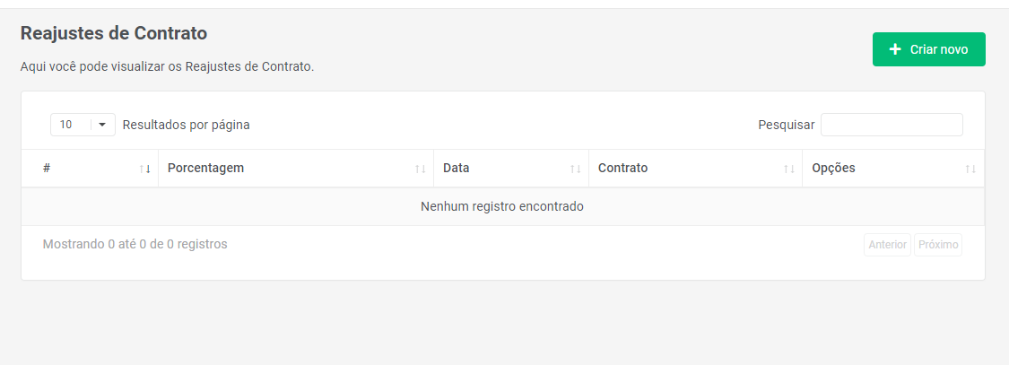Toggle sort arrows for Porcentagem column
Screen dimensions: 1009x365
coord(420,169)
